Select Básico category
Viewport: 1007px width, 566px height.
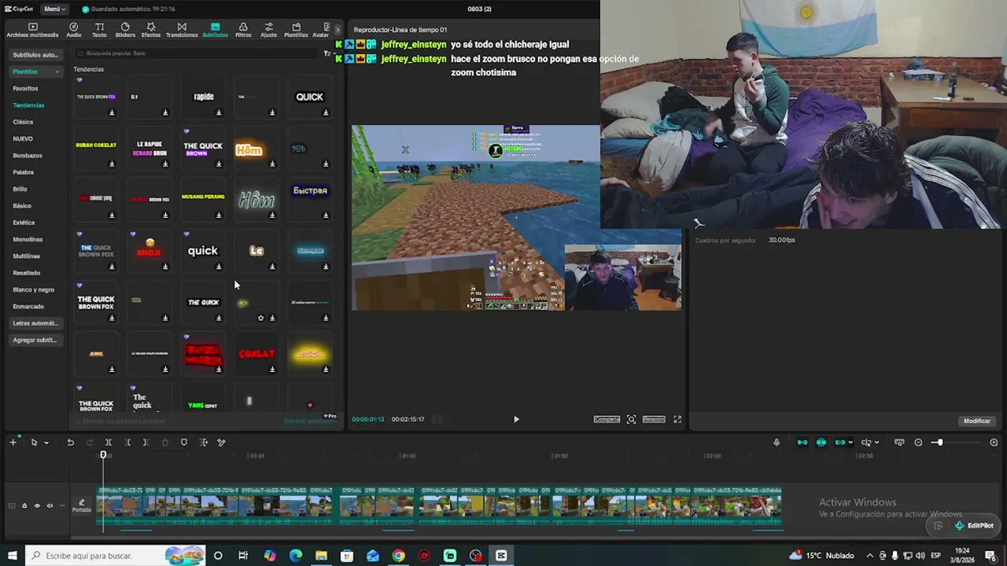click(22, 206)
